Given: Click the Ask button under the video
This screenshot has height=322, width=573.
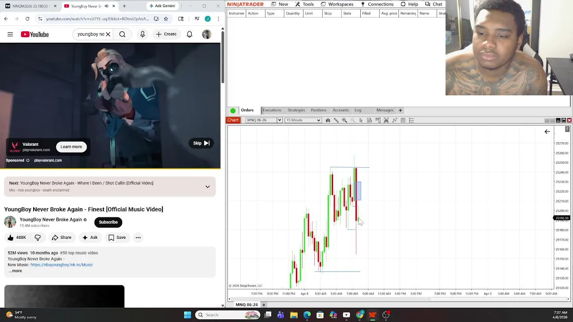Looking at the screenshot, I should tap(90, 237).
